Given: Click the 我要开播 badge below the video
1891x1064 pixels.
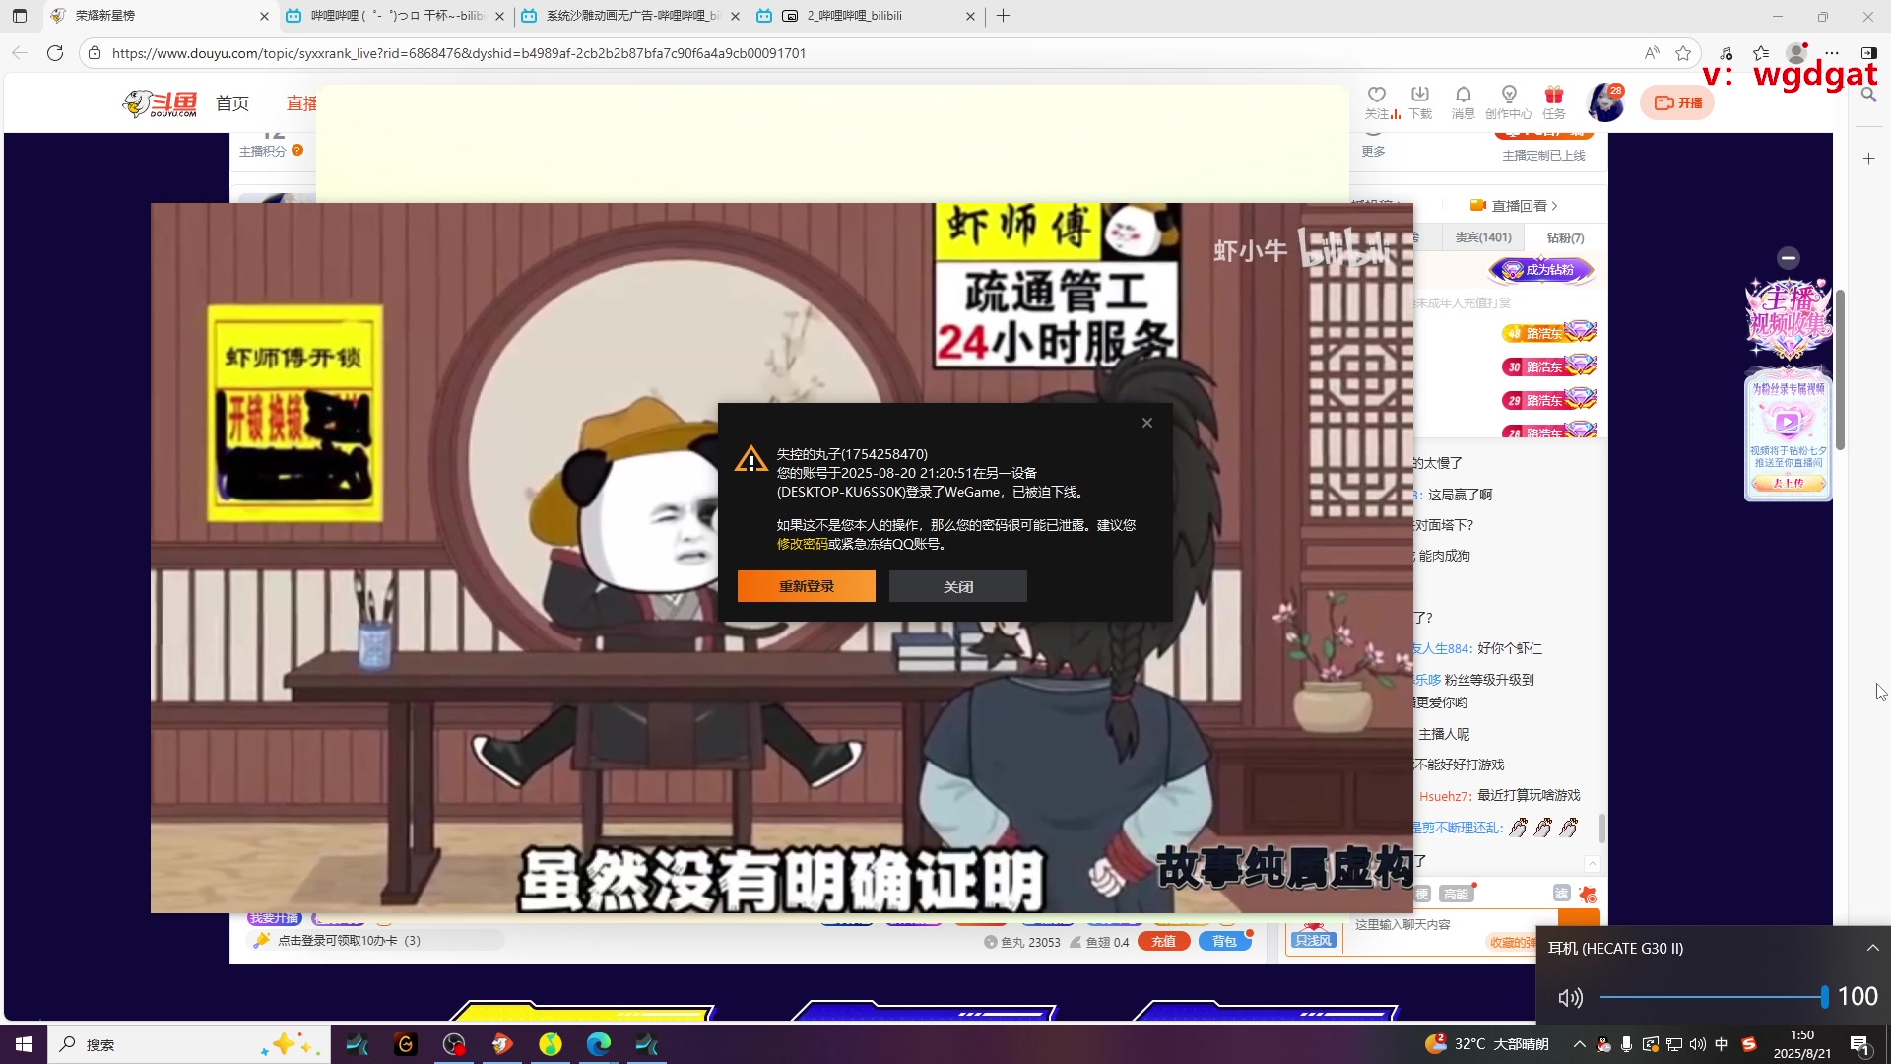Looking at the screenshot, I should tap(274, 918).
